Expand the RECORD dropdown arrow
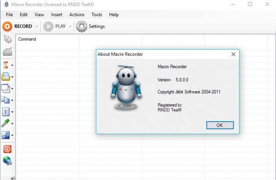The image size is (276, 180). (37, 26)
